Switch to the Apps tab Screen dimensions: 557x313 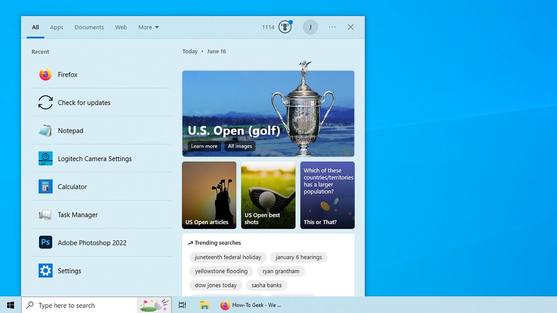(x=57, y=27)
